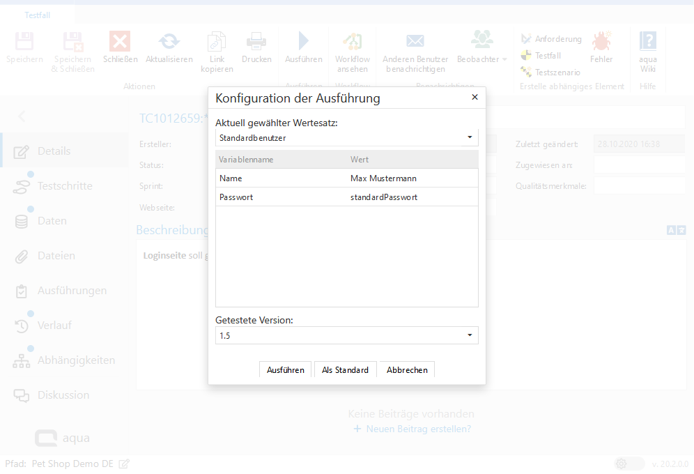
Task: Click the Fehler bug icon
Action: pyautogui.click(x=601, y=42)
